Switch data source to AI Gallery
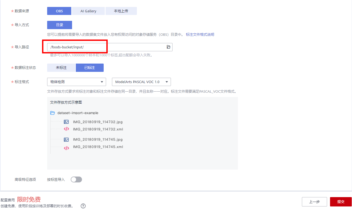This screenshot has height=211, width=352. (x=88, y=11)
